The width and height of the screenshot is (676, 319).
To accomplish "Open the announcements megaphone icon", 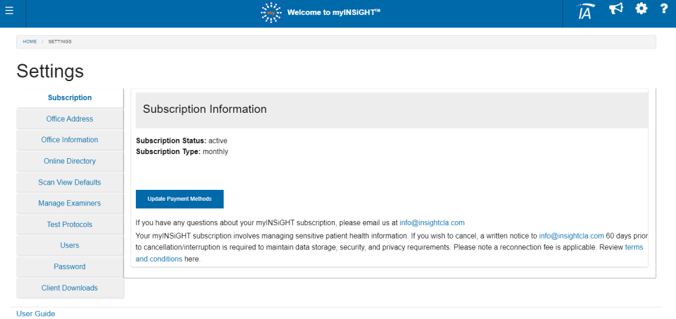I will coord(616,9).
